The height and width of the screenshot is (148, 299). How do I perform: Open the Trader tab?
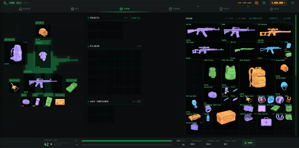[x=175, y=9]
